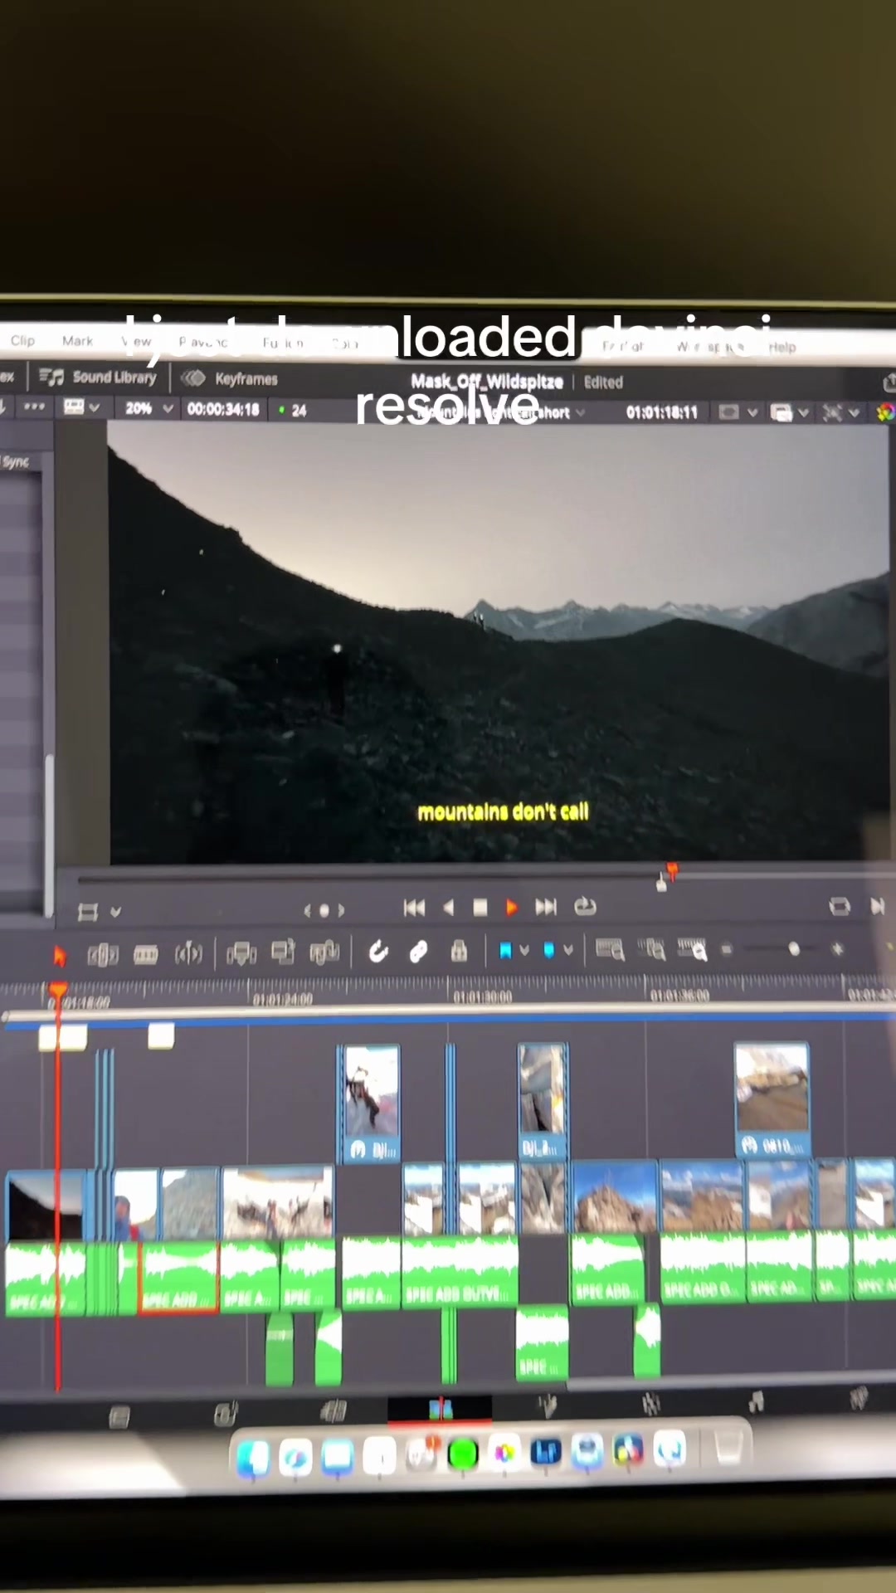The width and height of the screenshot is (896, 1593).
Task: Open the Help menu
Action: pos(782,347)
